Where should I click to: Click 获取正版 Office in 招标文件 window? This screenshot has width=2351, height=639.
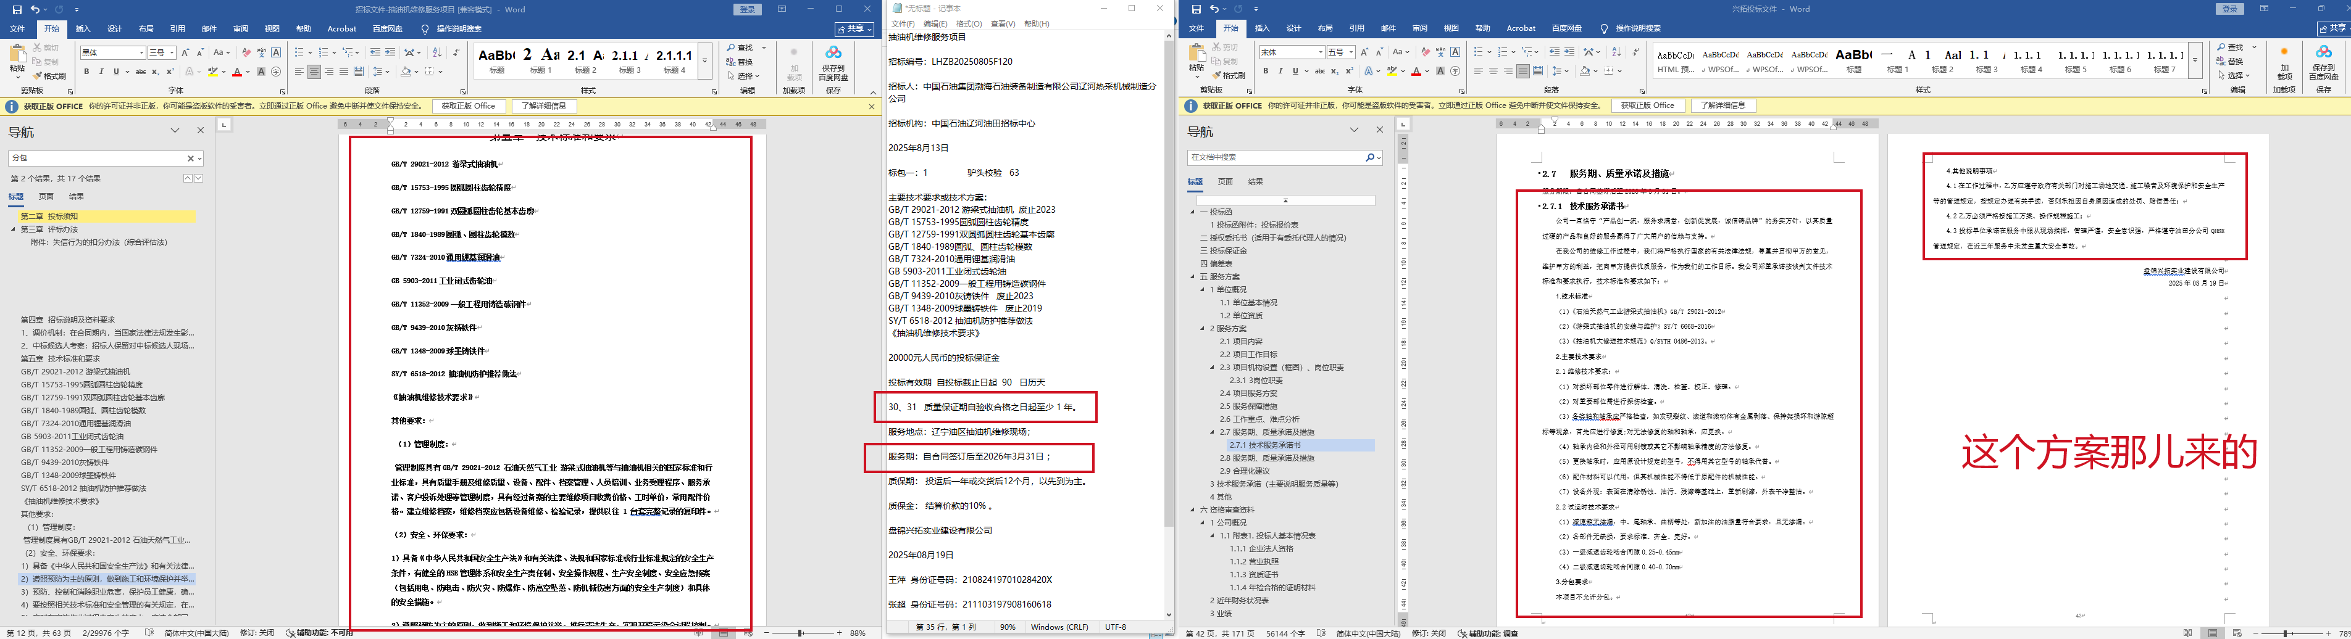coord(468,107)
